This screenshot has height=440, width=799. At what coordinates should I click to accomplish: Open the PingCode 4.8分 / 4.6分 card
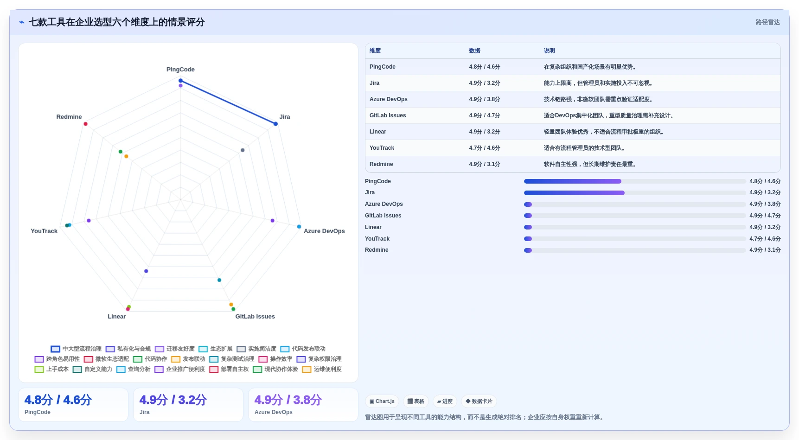[73, 405]
